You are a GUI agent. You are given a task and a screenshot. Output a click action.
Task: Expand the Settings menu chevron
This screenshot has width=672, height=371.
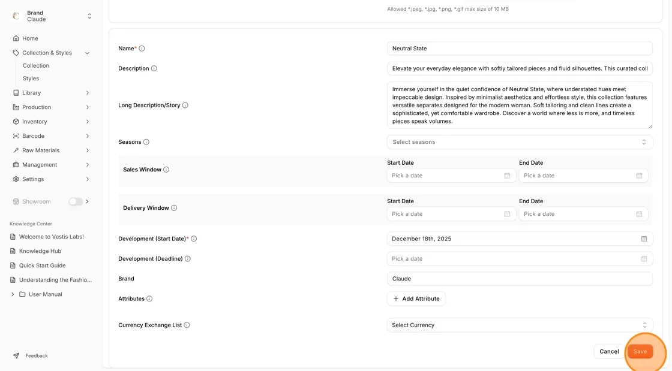(87, 179)
